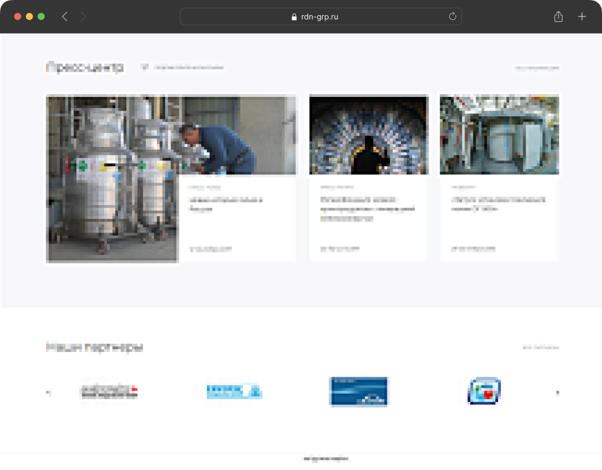Select the fourth partner's square emblem logo
602x470 pixels.
[484, 391]
